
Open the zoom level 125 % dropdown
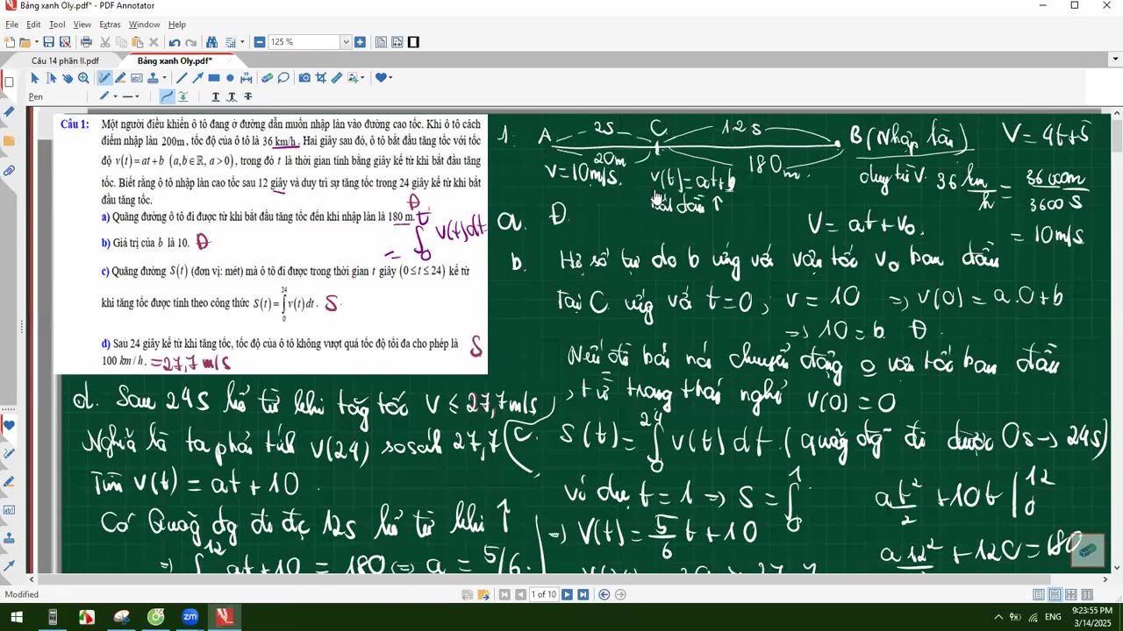pos(346,42)
